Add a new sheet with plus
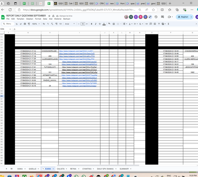This screenshot has height=177, width=198. [6, 169]
